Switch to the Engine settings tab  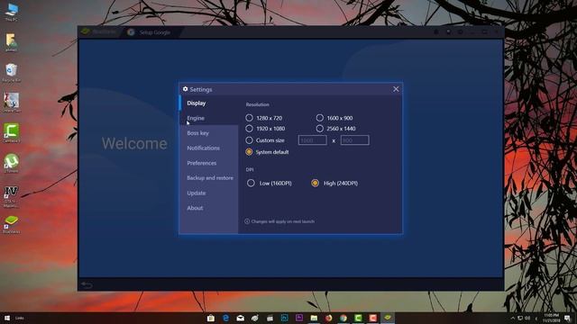(x=208, y=118)
